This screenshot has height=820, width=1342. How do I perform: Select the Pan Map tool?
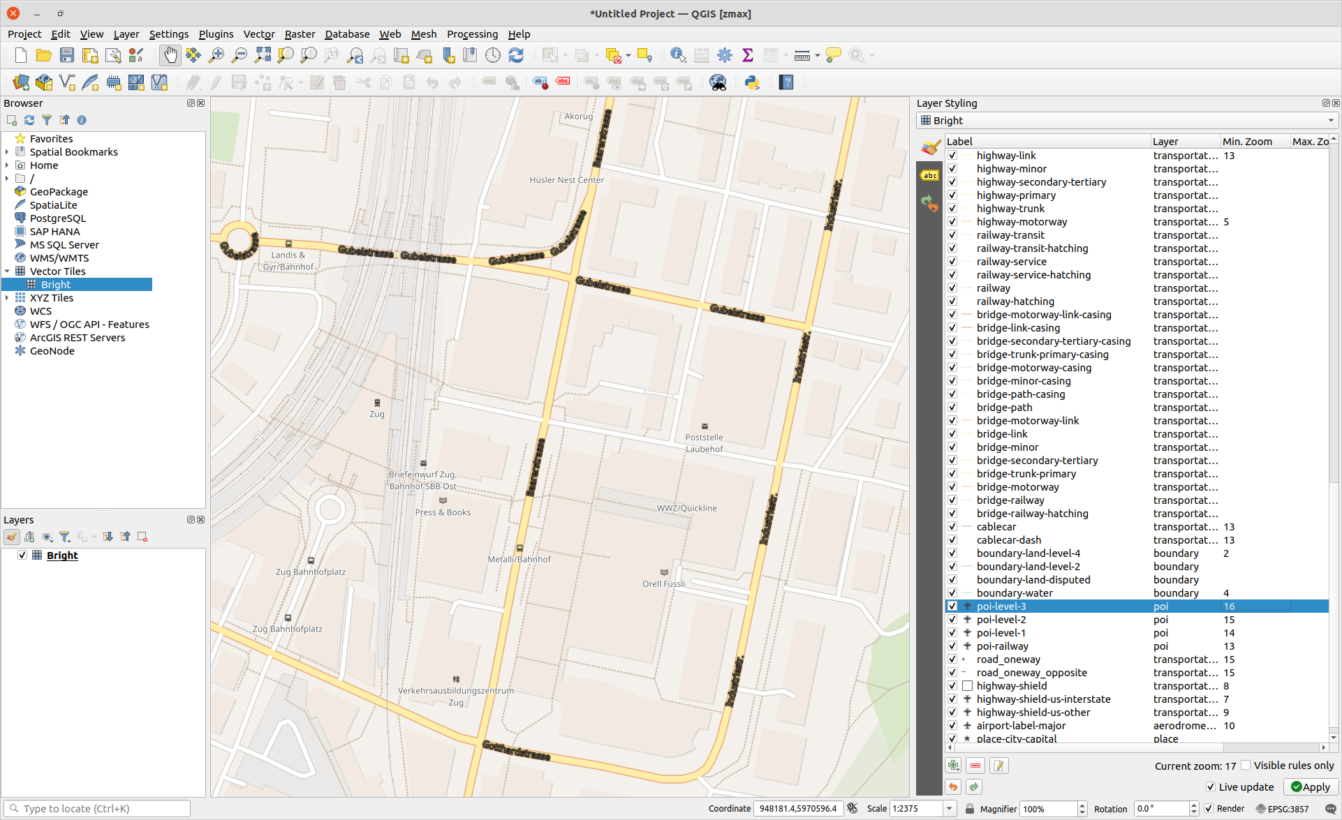point(170,55)
